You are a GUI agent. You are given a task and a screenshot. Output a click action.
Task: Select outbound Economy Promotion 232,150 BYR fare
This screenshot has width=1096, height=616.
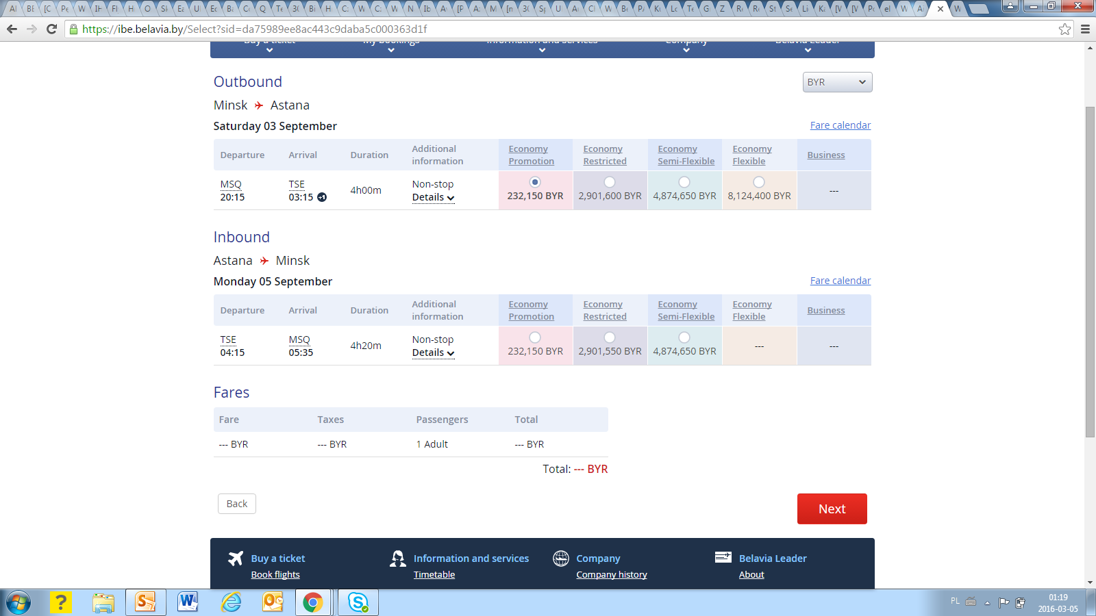535,182
